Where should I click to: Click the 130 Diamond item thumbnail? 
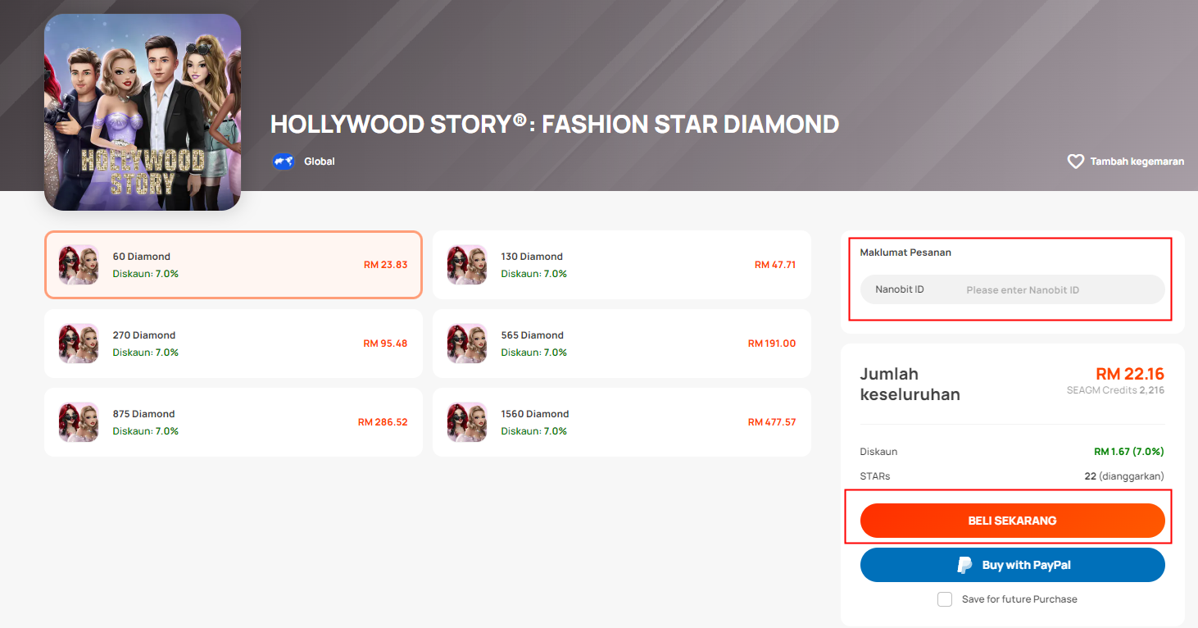click(467, 265)
